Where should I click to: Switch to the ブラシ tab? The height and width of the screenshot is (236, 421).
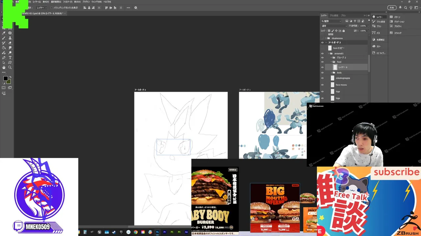click(x=343, y=15)
